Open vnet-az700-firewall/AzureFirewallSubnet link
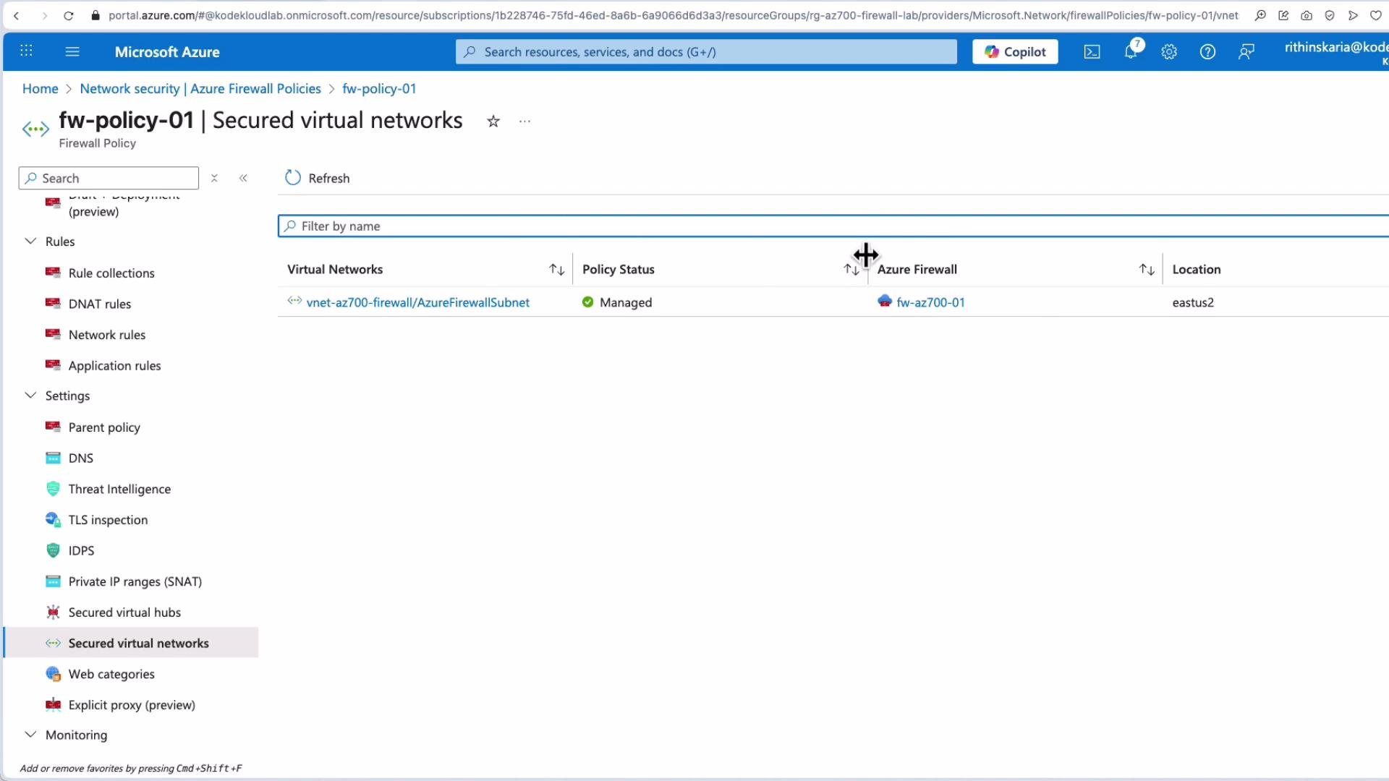This screenshot has height=781, width=1389. click(418, 302)
